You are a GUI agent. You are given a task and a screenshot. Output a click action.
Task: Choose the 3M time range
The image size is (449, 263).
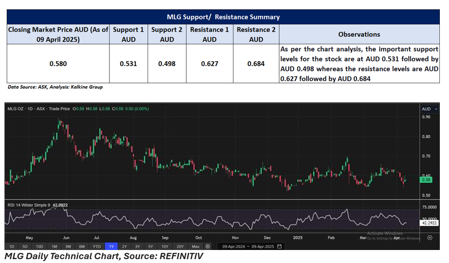point(68,246)
